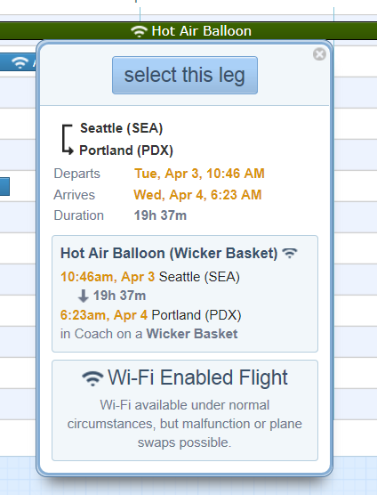The width and height of the screenshot is (377, 495).
Task: Click the Wi-Fi icon in the green Hot Air Balloon bar
Action: (x=139, y=31)
